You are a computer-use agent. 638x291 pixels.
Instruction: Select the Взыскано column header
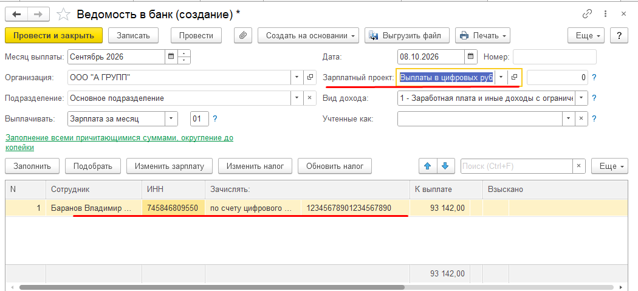pyautogui.click(x=555, y=190)
